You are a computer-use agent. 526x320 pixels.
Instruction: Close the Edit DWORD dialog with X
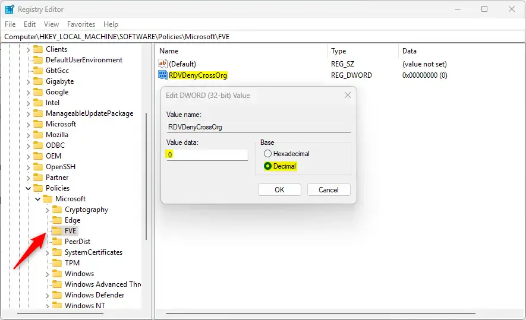[348, 95]
